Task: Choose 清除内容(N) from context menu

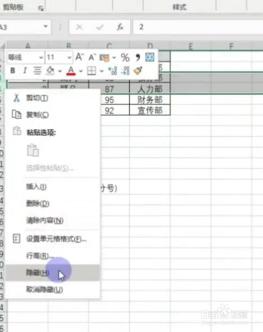Action: pyautogui.click(x=53, y=220)
